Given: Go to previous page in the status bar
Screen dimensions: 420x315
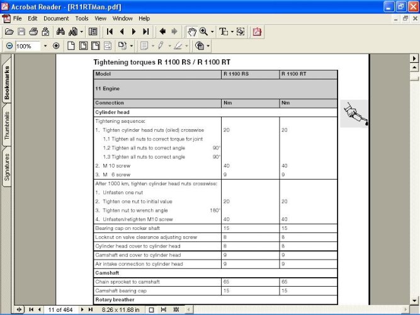Looking at the screenshot, I should (40, 309).
